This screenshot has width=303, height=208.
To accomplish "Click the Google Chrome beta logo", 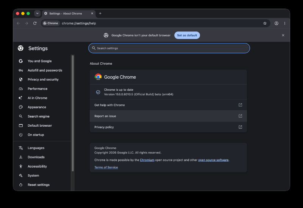I will click(98, 77).
